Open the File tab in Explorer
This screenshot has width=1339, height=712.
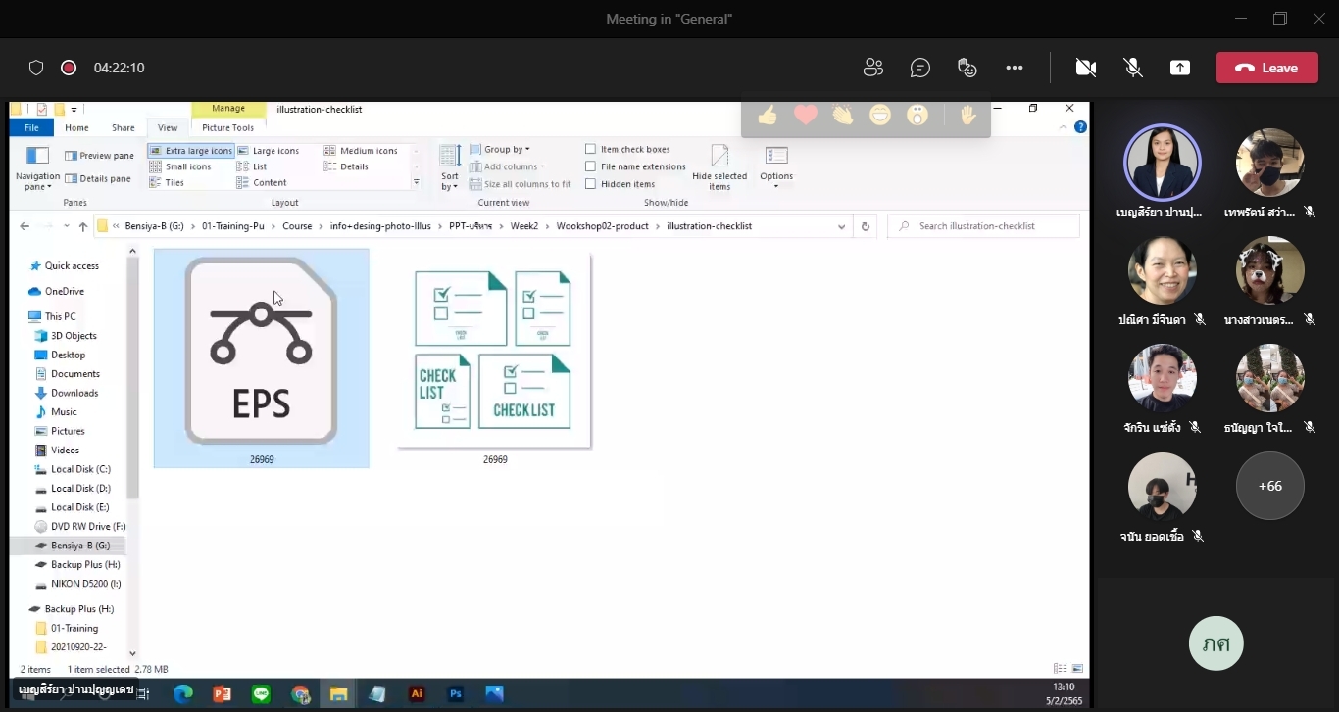coord(31,127)
